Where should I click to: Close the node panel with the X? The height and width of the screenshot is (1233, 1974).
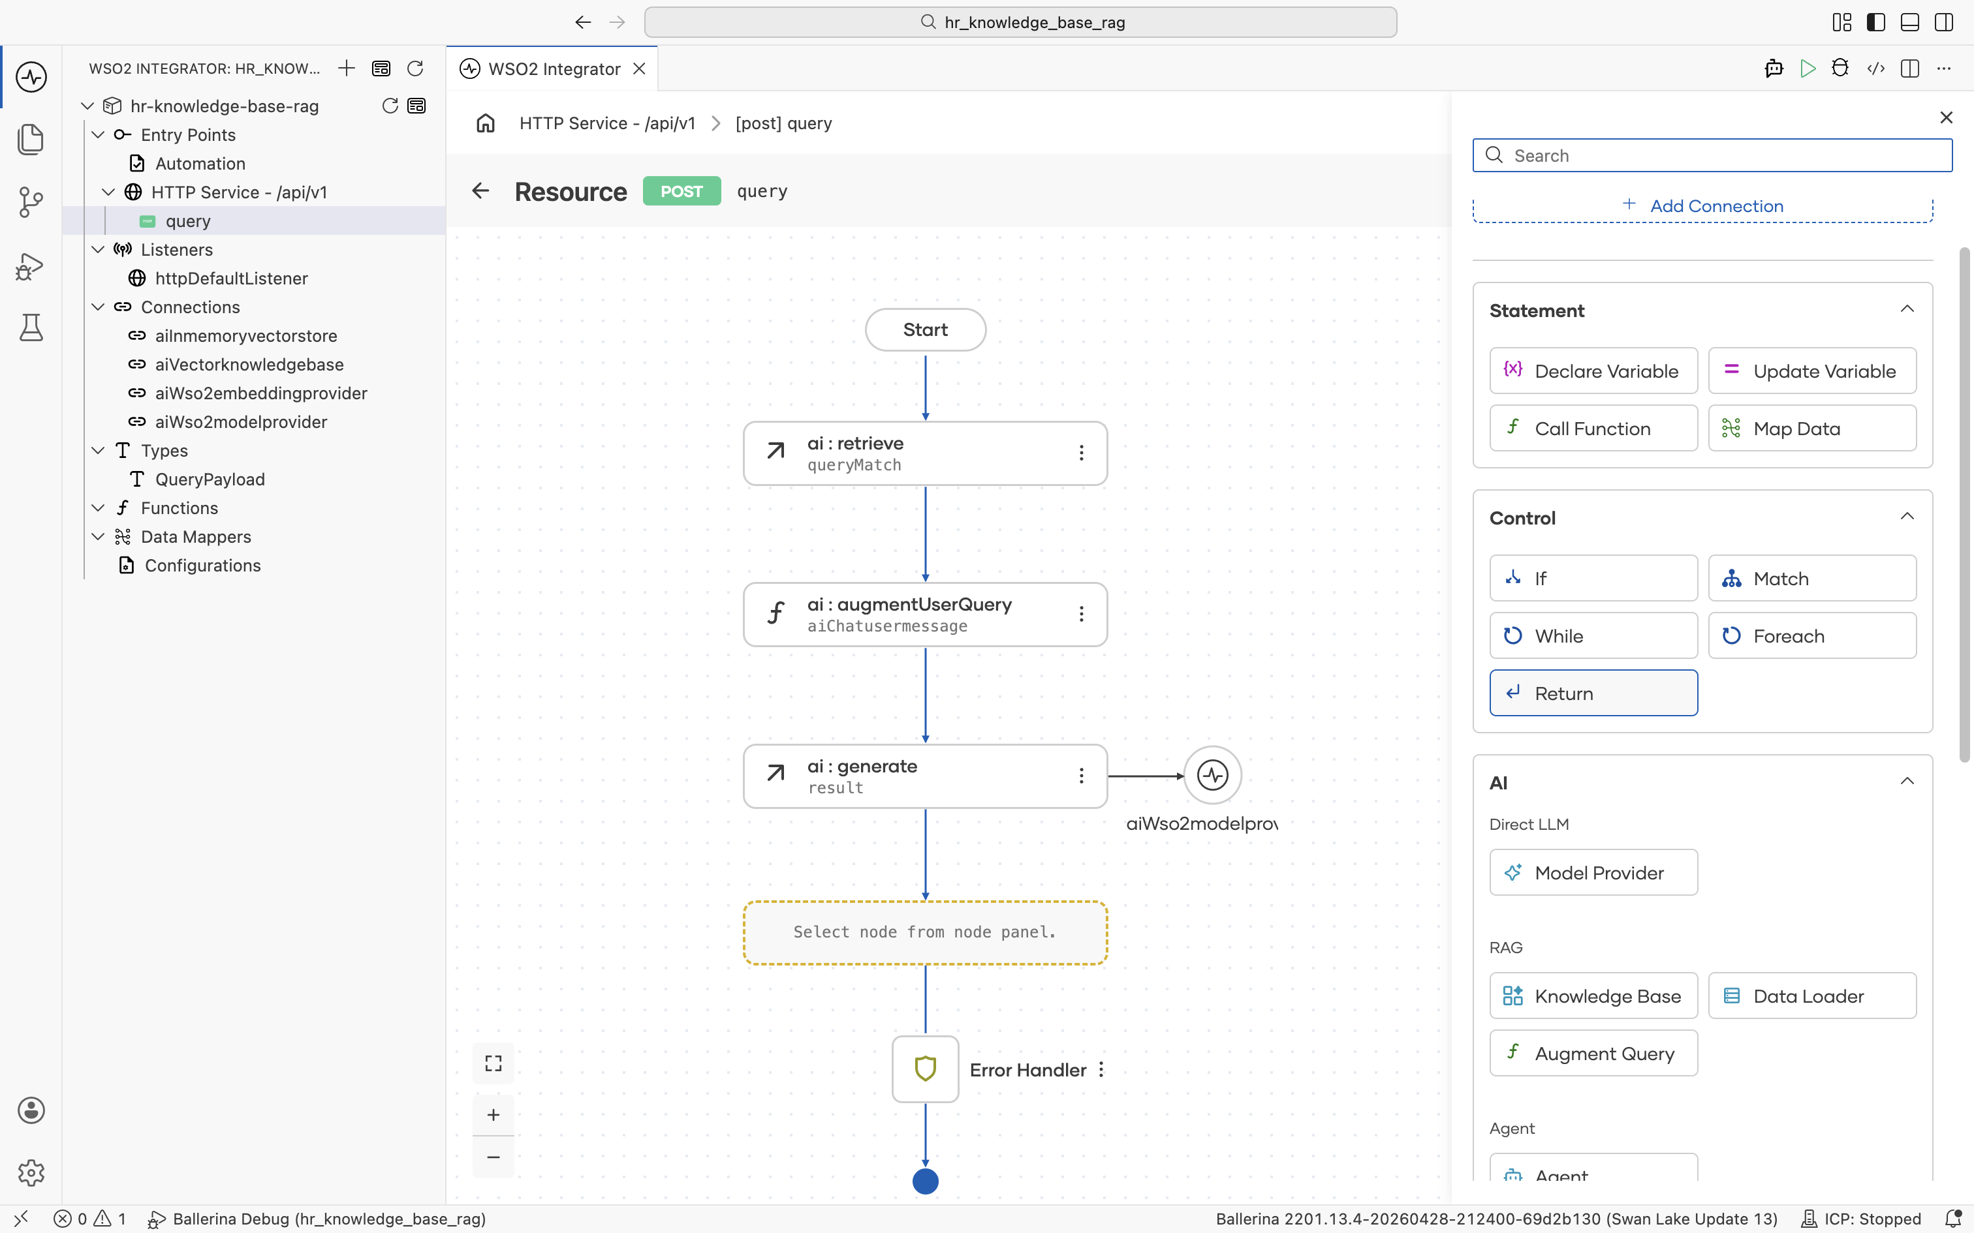[x=1947, y=117]
